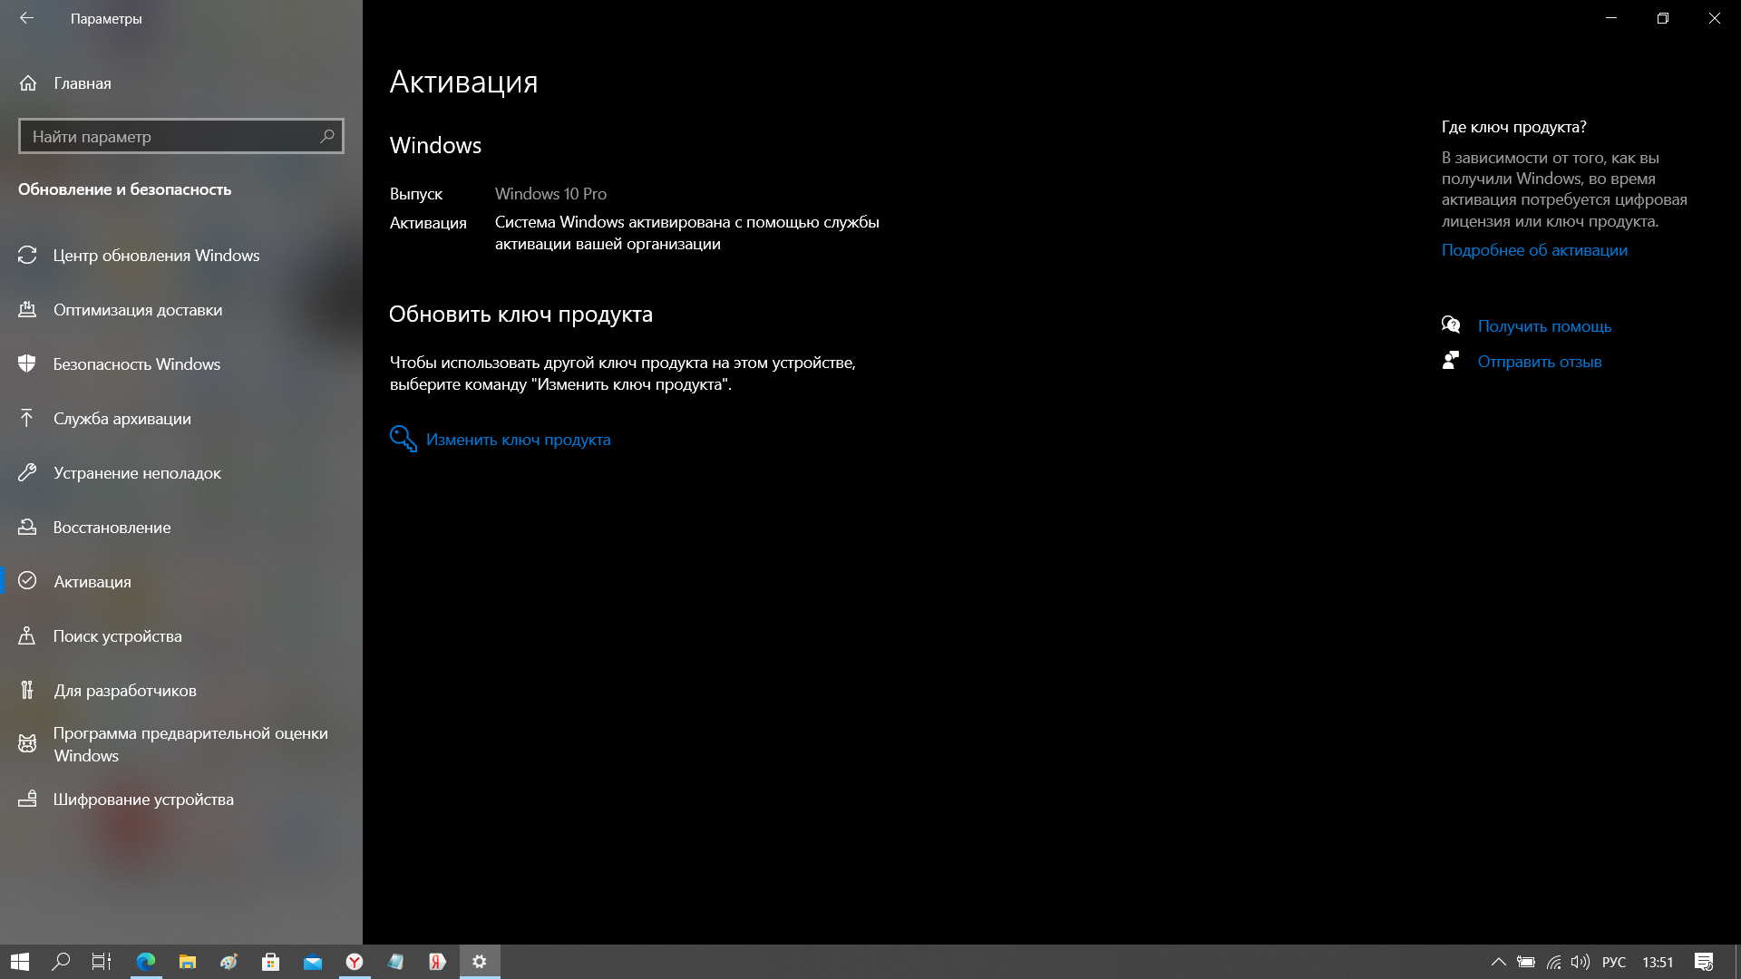The image size is (1741, 979).
Task: Click Получить помощь link
Action: (1544, 326)
